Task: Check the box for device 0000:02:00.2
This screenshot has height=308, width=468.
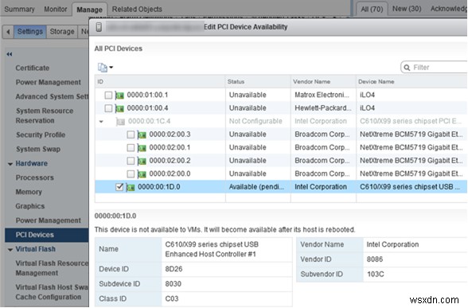Action: pos(131,161)
